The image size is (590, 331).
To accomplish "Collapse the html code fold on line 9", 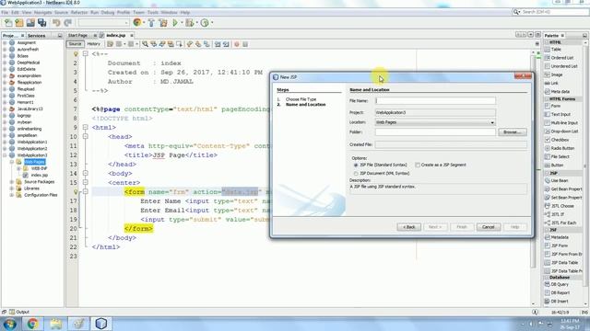I will click(86, 127).
